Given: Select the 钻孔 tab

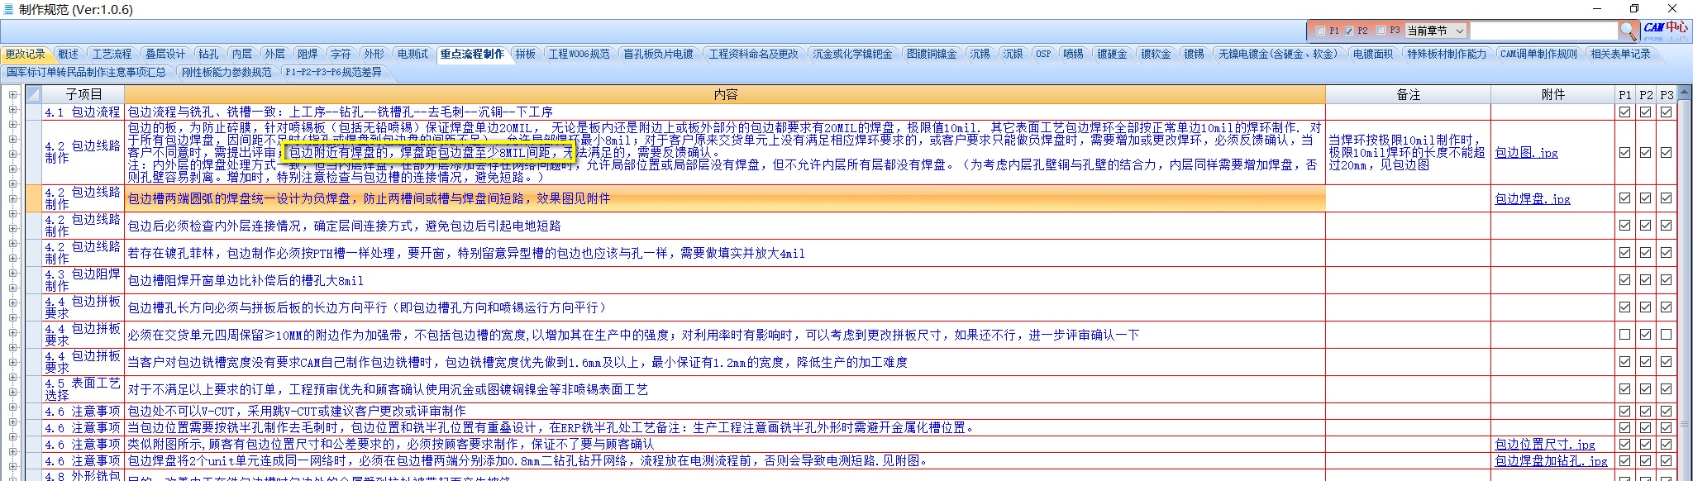Looking at the screenshot, I should point(209,54).
